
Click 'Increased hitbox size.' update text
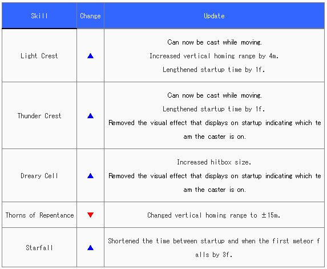coord(214,162)
